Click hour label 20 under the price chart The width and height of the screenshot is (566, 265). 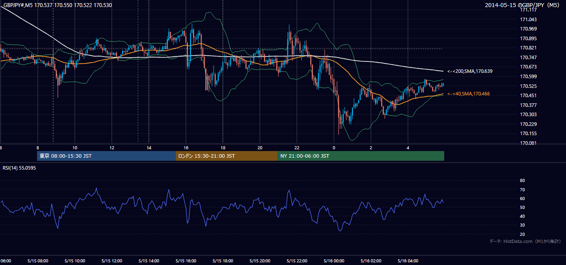coord(260,148)
